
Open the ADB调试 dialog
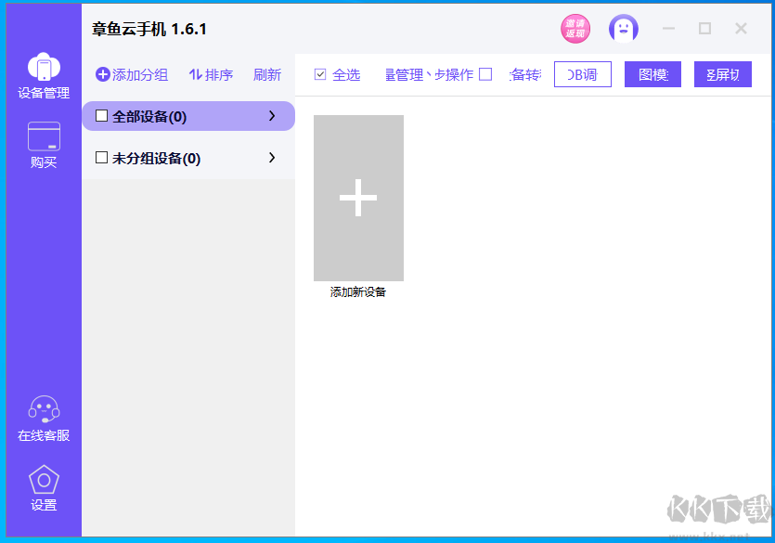click(582, 74)
